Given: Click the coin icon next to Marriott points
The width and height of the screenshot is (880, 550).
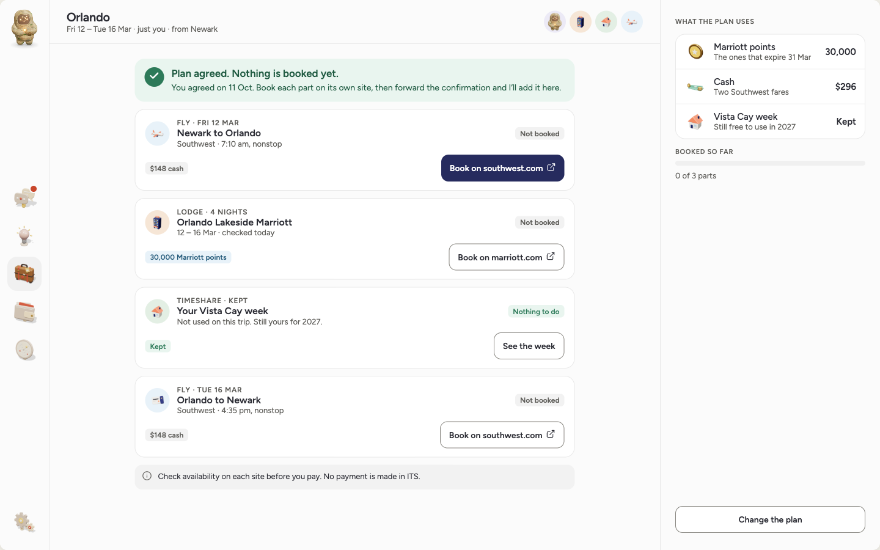Looking at the screenshot, I should 695,52.
